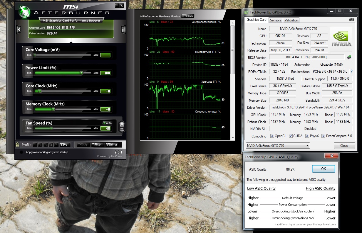Screen dimensions: 362x233
Task: Click the ASIC Quality value 86.2%
Action: pos(290,169)
